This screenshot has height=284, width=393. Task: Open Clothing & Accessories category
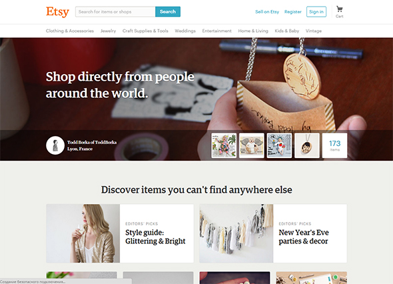(x=70, y=31)
